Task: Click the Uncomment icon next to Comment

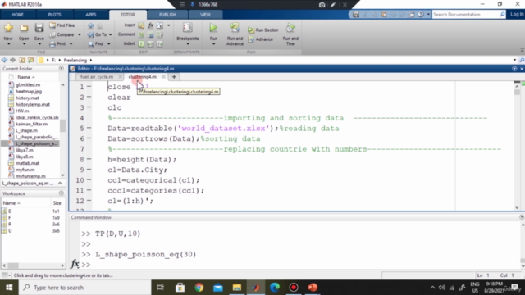Action: (151, 34)
